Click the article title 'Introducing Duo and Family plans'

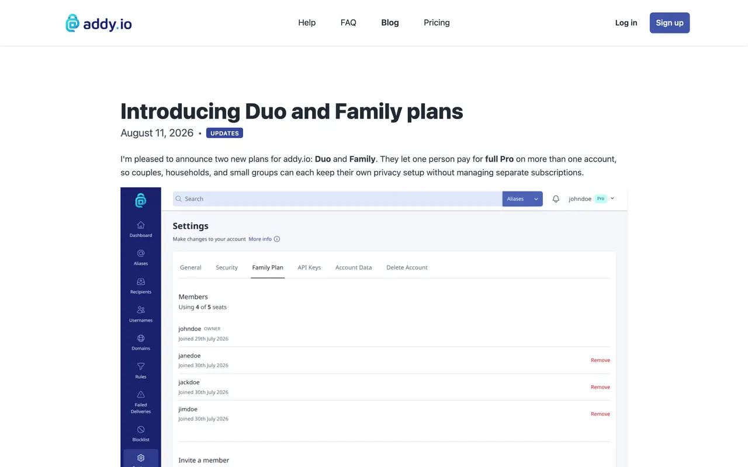292,111
